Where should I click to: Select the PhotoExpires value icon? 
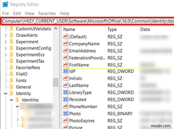click(65, 120)
